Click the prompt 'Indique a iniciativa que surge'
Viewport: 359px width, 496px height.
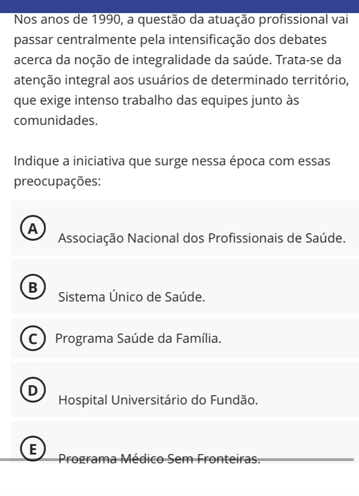pos(172,171)
